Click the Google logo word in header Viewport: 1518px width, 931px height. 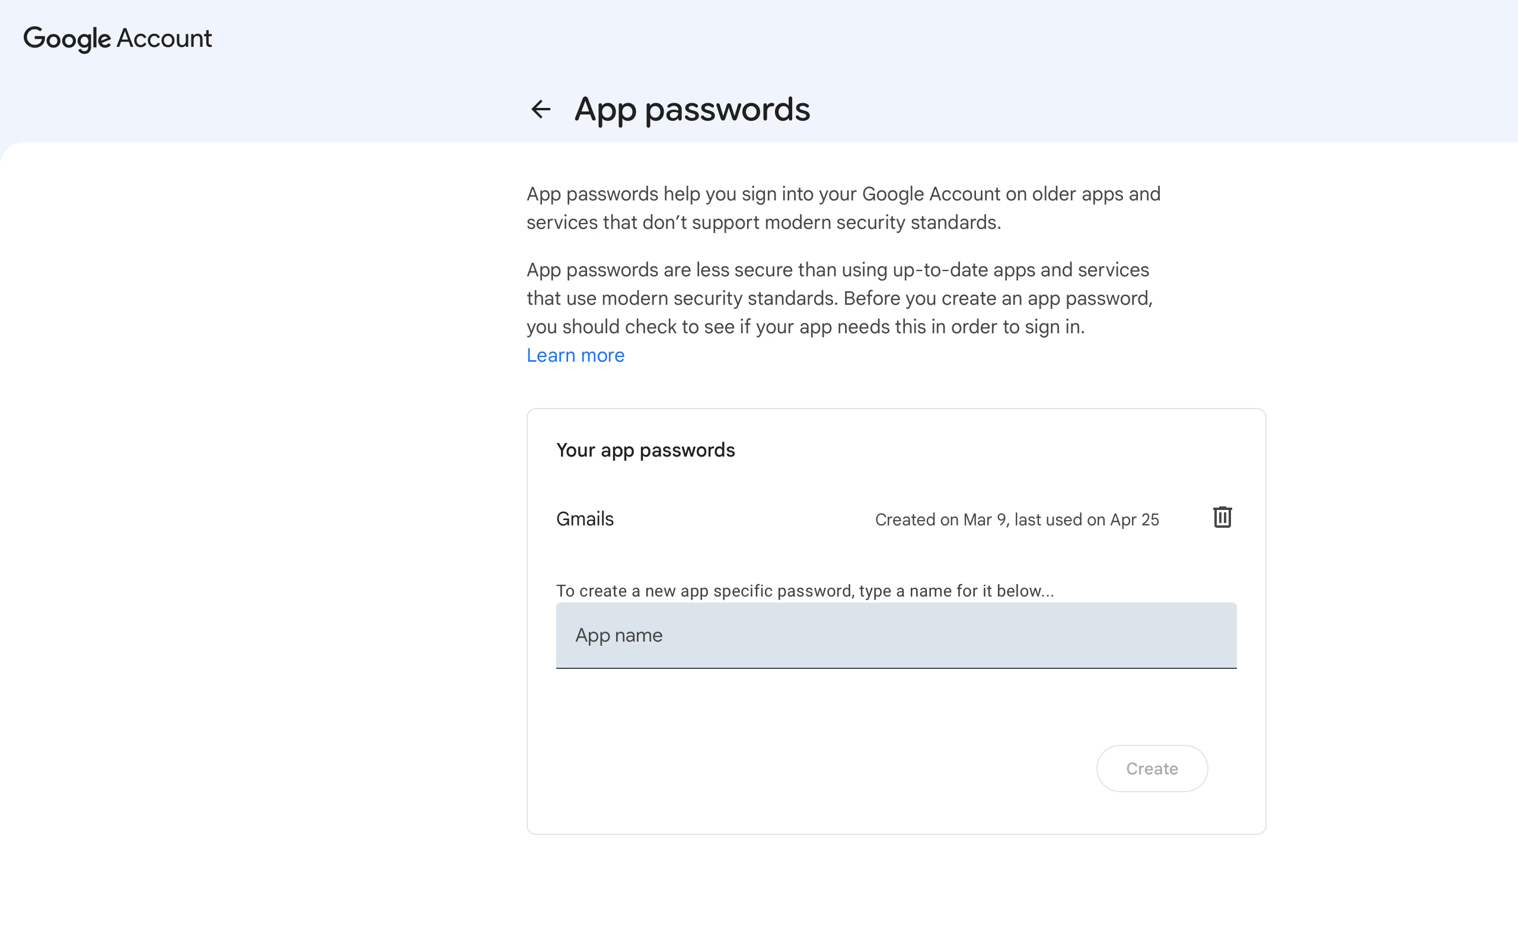[x=67, y=39]
